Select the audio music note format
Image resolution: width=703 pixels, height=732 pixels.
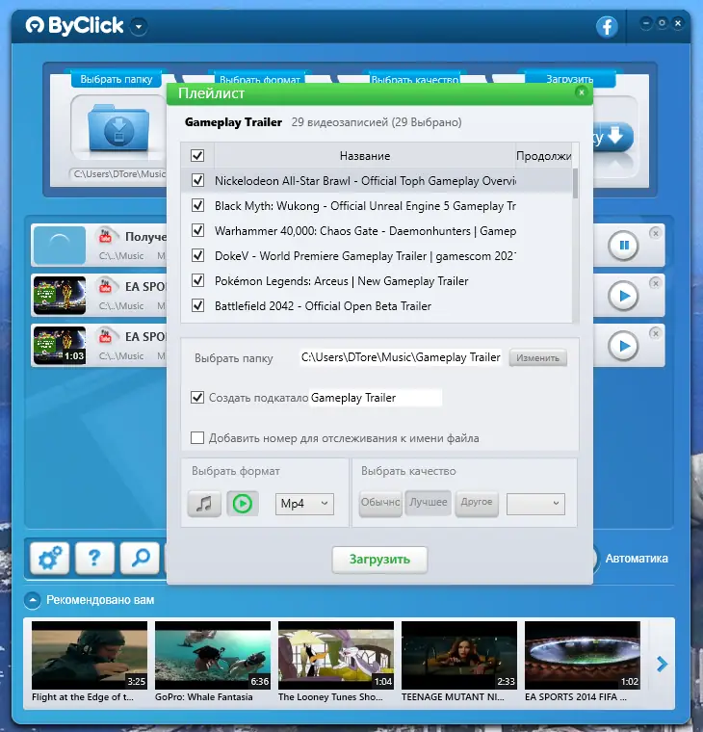pos(204,504)
